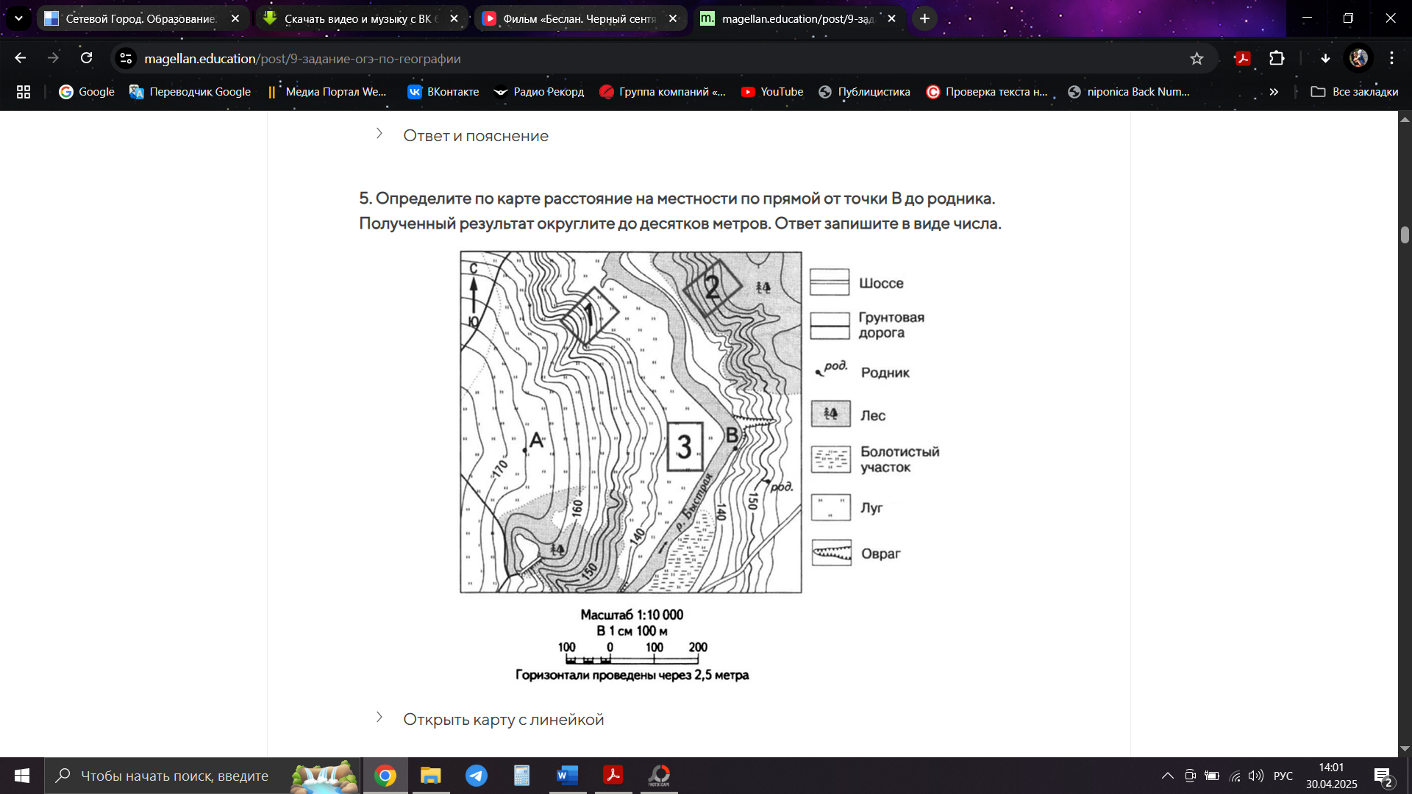Open ВКонтакте bookmark

(x=443, y=92)
